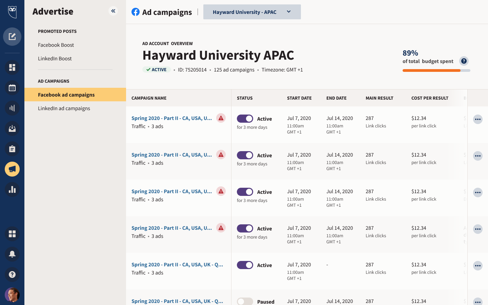Click the orange budget spent progress bar
This screenshot has height=305, width=488.
pos(431,70)
